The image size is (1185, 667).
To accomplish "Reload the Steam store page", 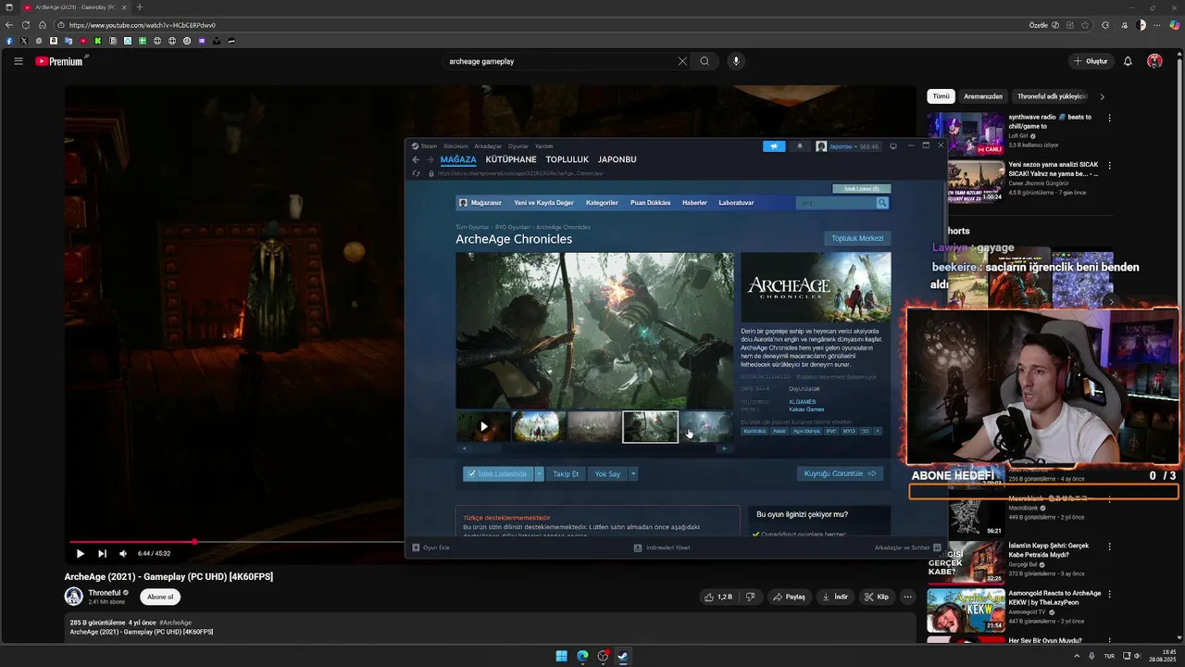I will coord(416,173).
